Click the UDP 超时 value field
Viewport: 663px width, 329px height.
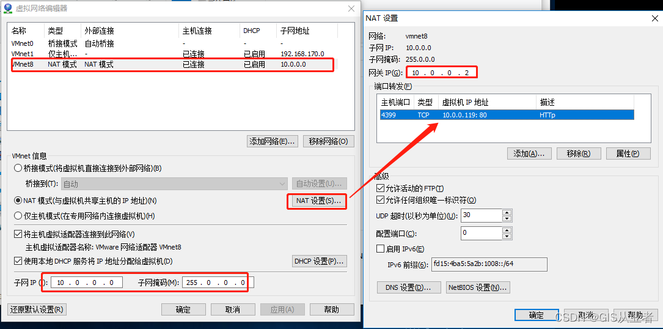coord(482,215)
